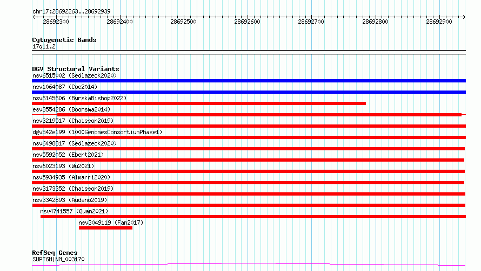Open nsv3049119 (Fan2017) variant label
The height and width of the screenshot is (271, 481).
point(111,223)
